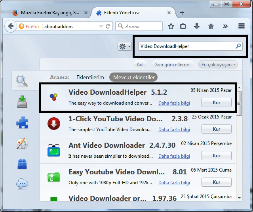
Task: Close the Mozilla Firefox Başlangıç tab
Action: click(x=86, y=13)
